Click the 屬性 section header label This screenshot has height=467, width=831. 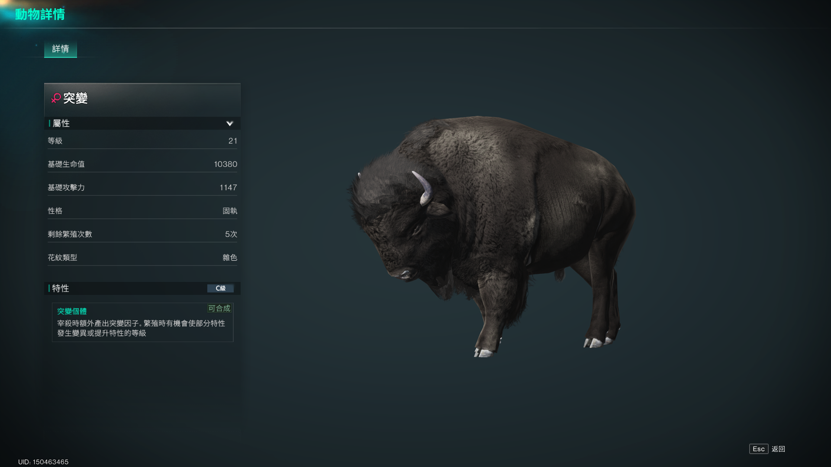(61, 124)
